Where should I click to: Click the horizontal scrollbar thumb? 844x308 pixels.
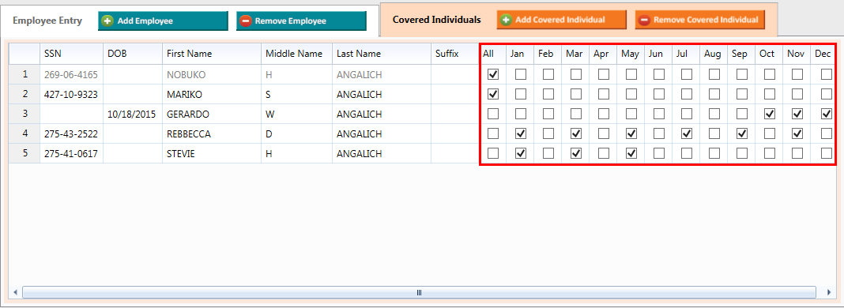click(x=419, y=292)
